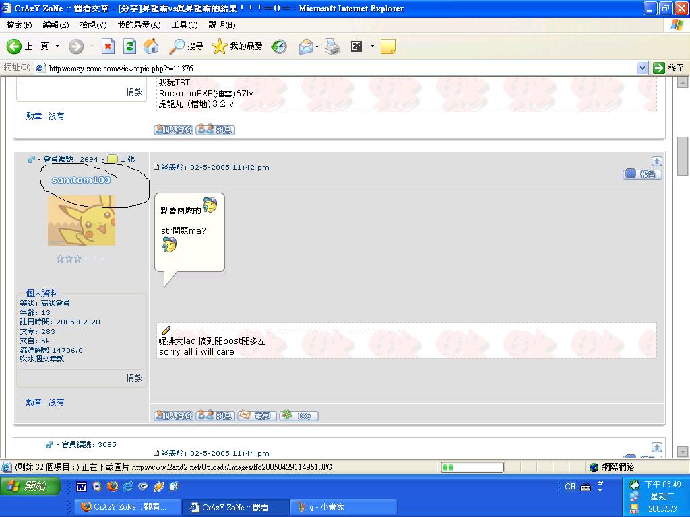Expand the Back button history dropdown
690x517 pixels.
coord(57,46)
